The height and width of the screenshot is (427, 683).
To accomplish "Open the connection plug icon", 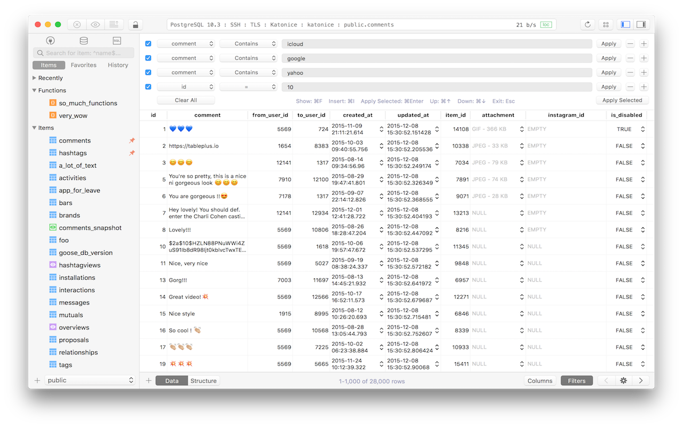I will pos(50,40).
